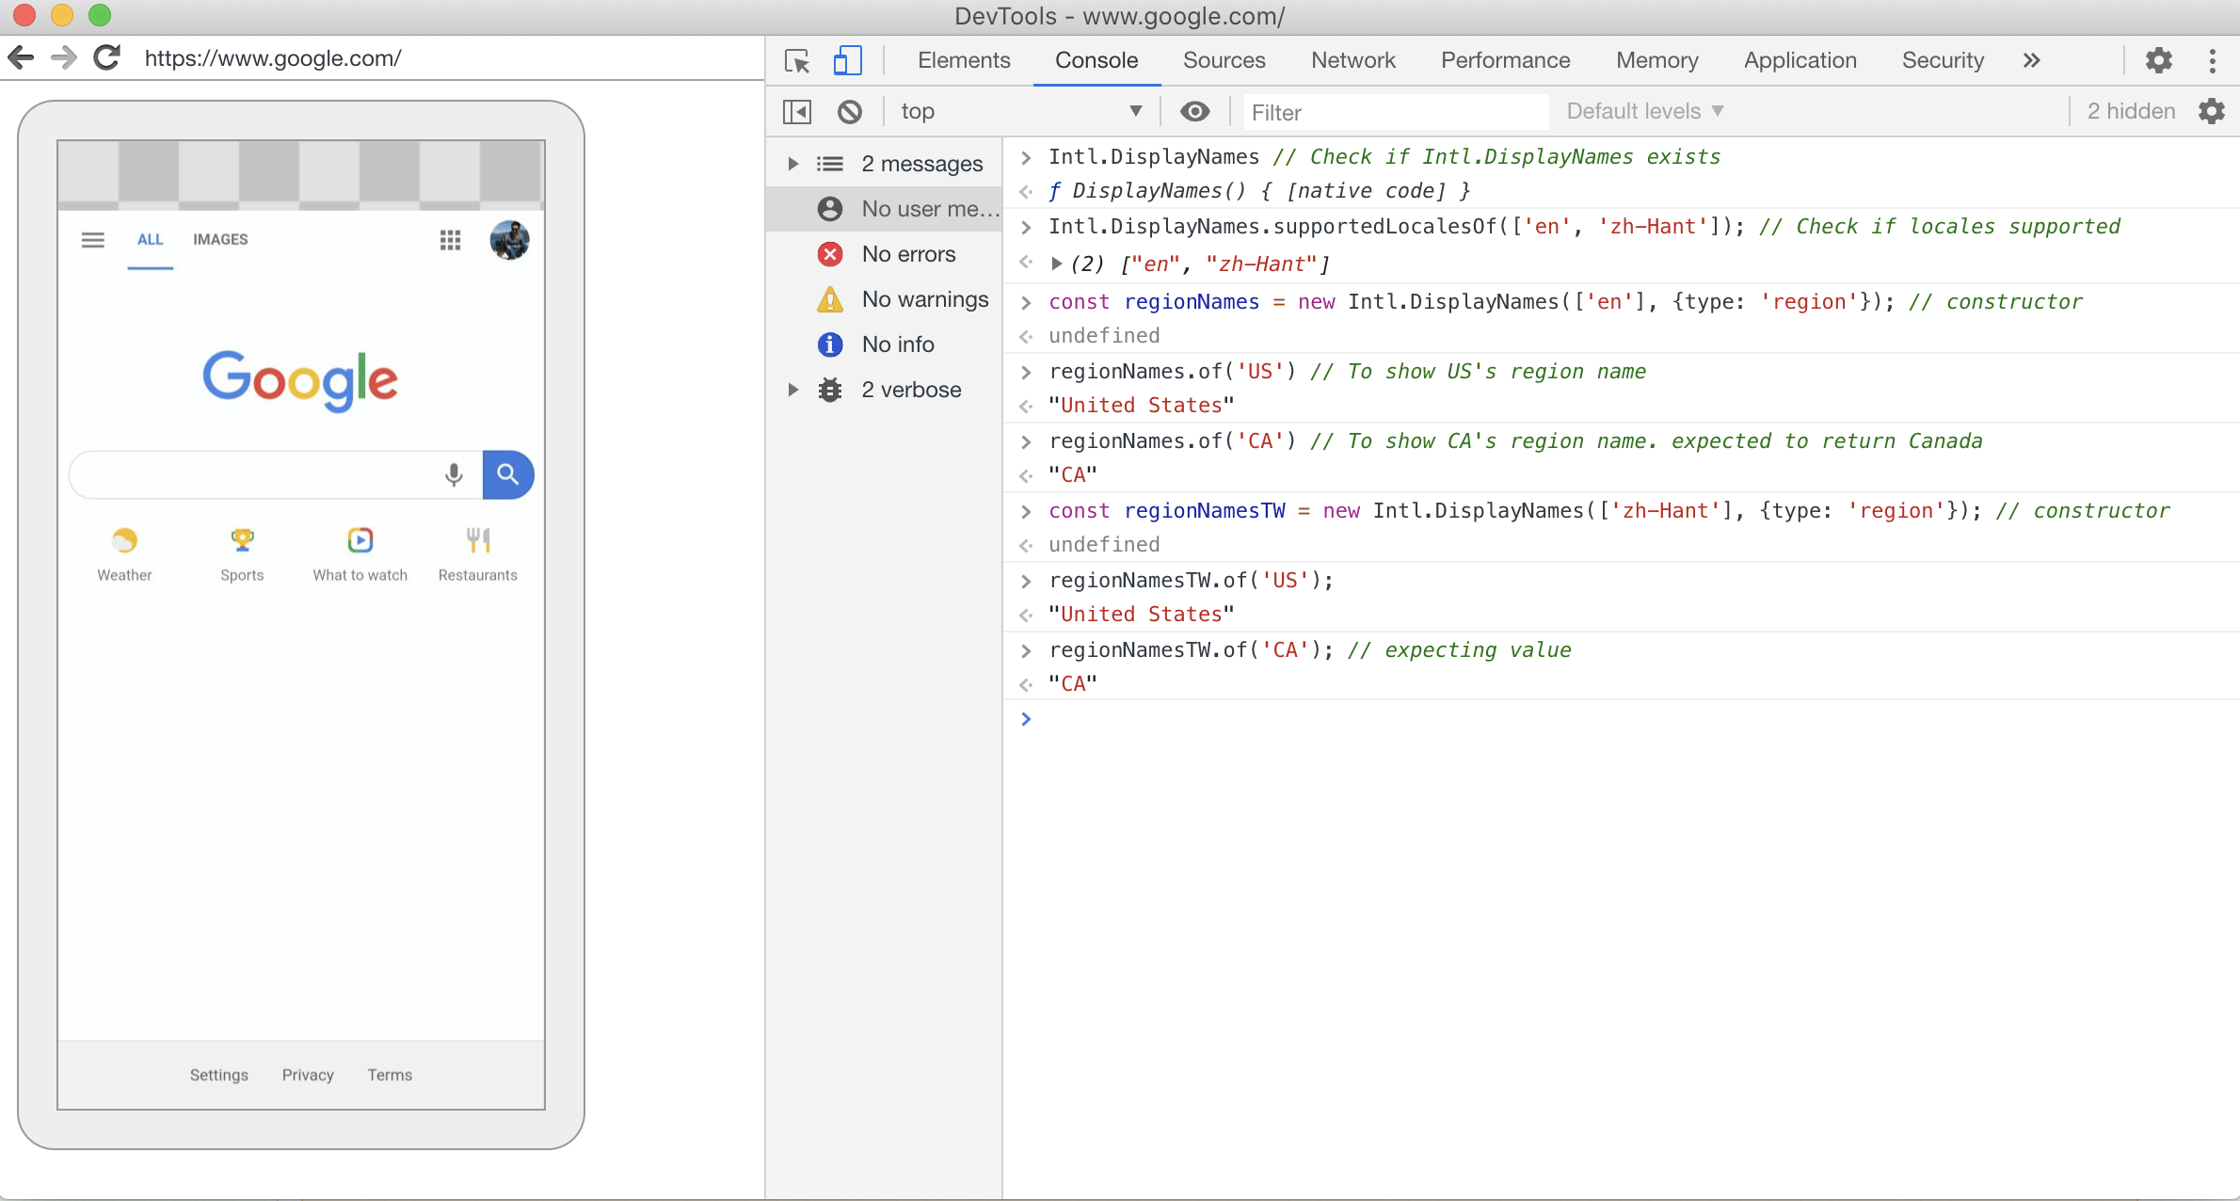Screen dimensions: 2240x1201
Task: Click the microphone voice search icon
Action: click(x=454, y=474)
